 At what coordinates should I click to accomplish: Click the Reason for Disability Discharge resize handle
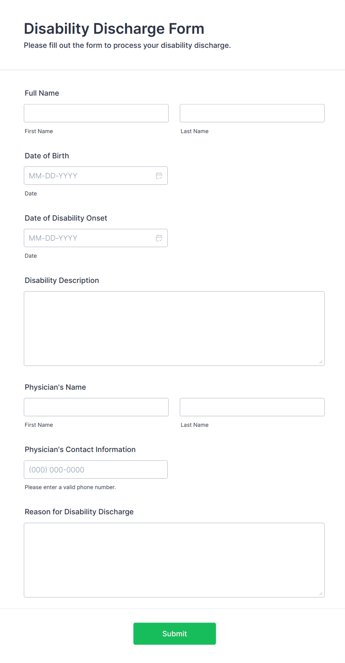321,593
